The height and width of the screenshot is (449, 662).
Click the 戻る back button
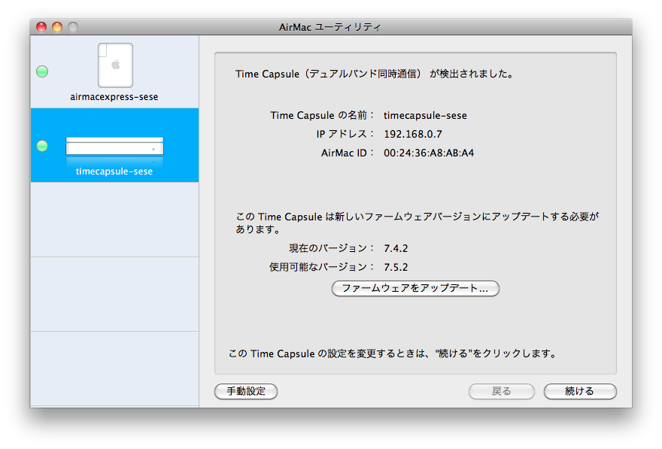pyautogui.click(x=502, y=391)
